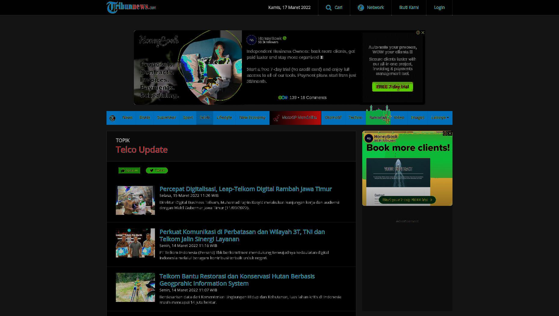Go to the Video section
This screenshot has height=316, width=559.
point(399,117)
